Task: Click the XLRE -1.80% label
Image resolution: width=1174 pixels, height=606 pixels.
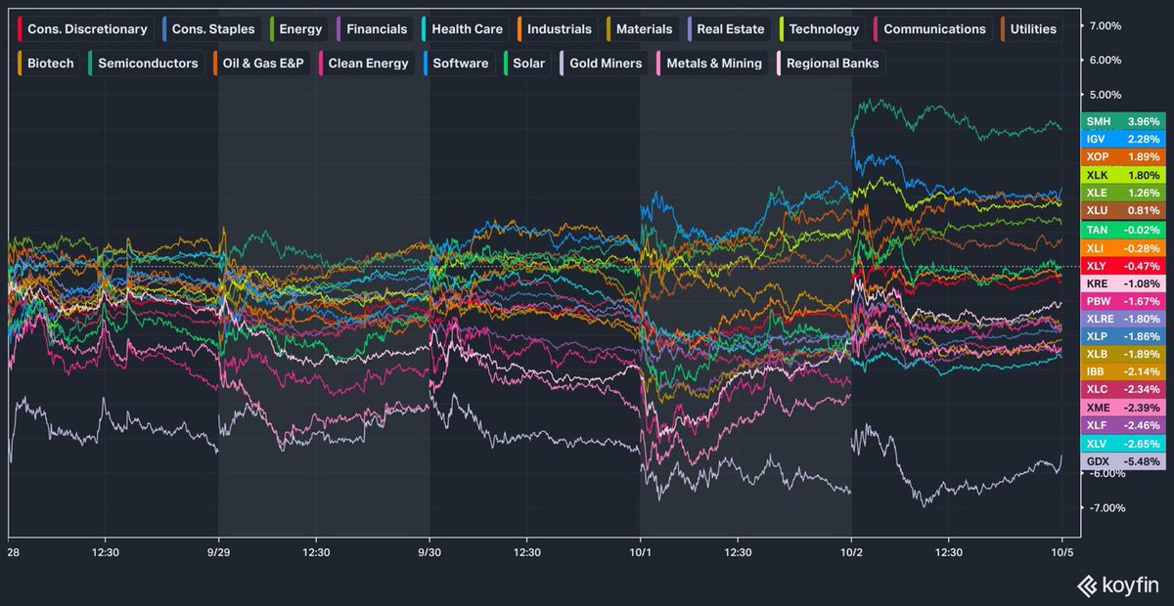Action: coord(1123,319)
